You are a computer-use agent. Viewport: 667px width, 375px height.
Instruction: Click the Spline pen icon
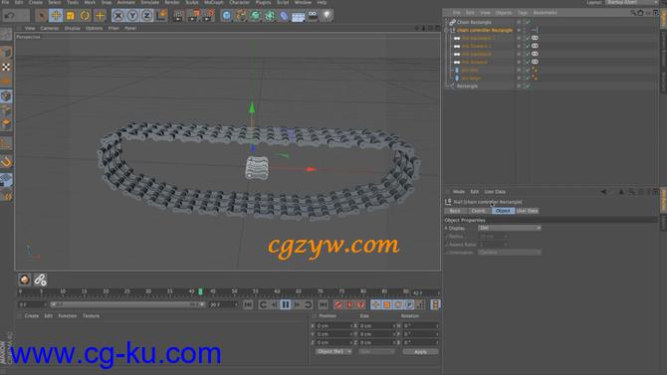point(241,16)
